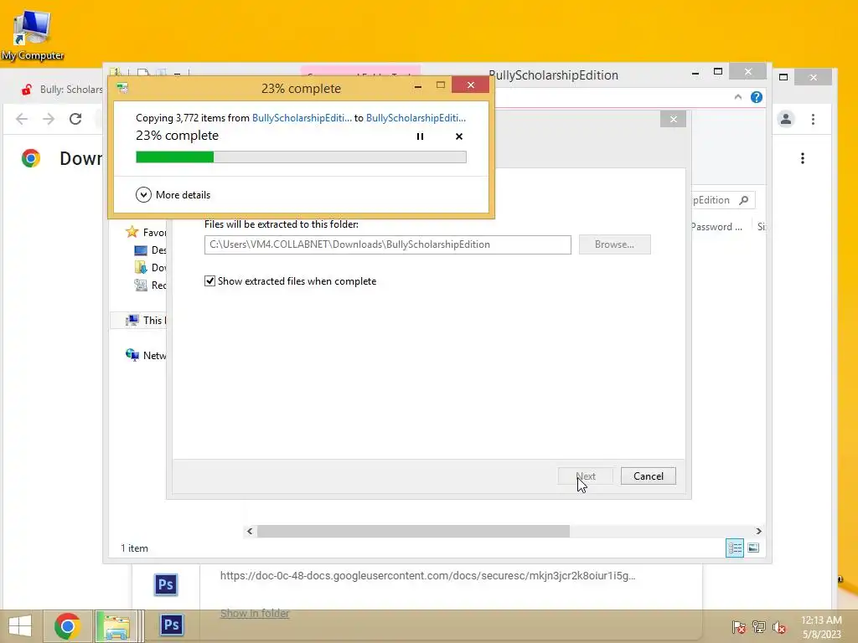Click the Browse... button
858x643 pixels.
(x=614, y=244)
